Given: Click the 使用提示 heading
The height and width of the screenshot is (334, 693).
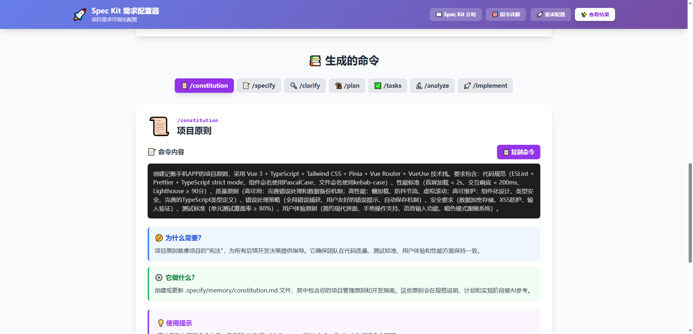Looking at the screenshot, I should pos(179,323).
